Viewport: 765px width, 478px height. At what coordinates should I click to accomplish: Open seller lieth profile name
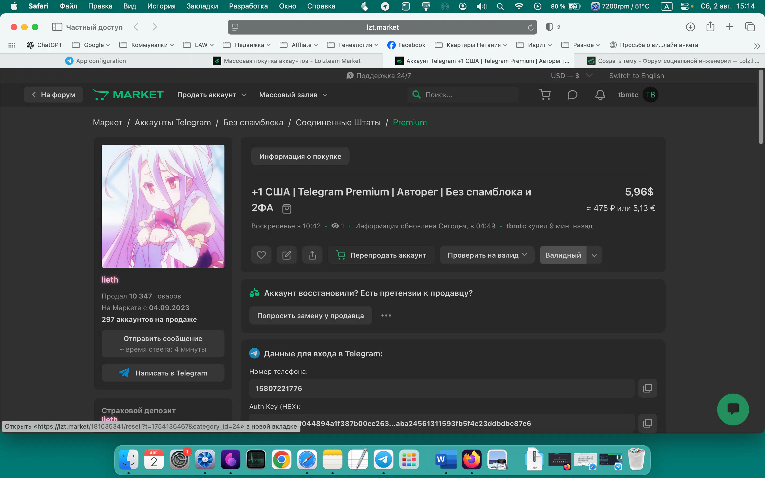tap(110, 280)
